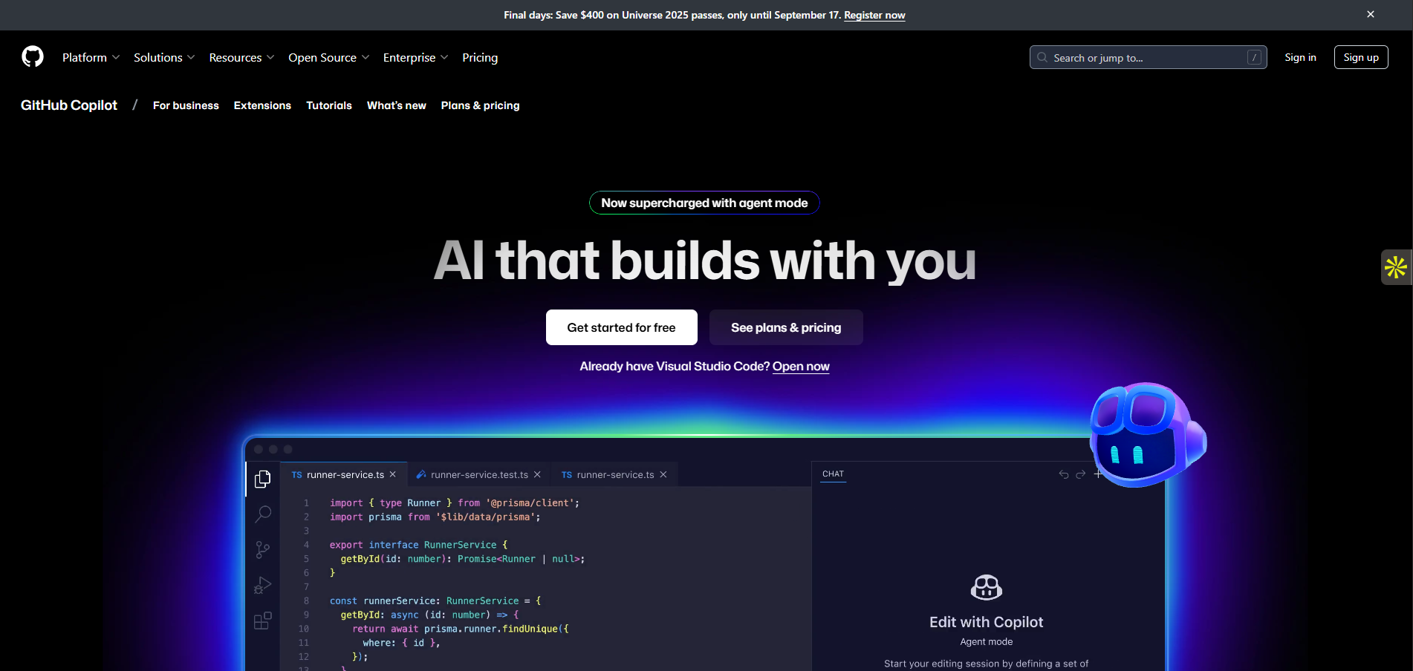1413x671 pixels.
Task: Close the first runner-service.ts tab
Action: coord(393,474)
